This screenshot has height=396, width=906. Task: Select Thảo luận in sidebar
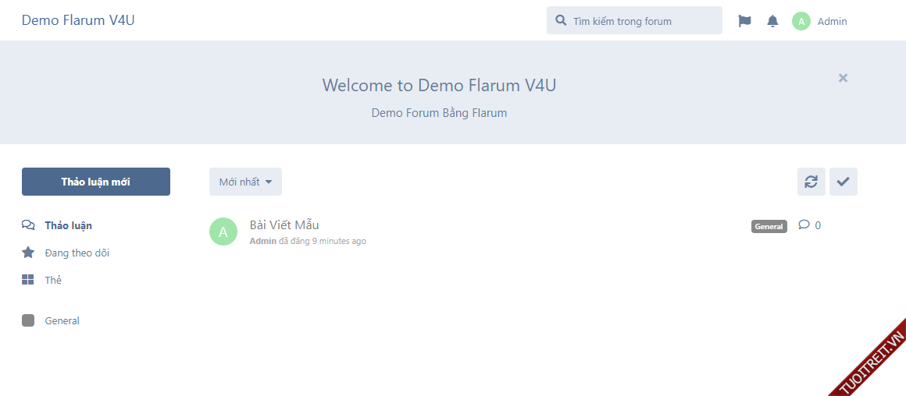(68, 225)
